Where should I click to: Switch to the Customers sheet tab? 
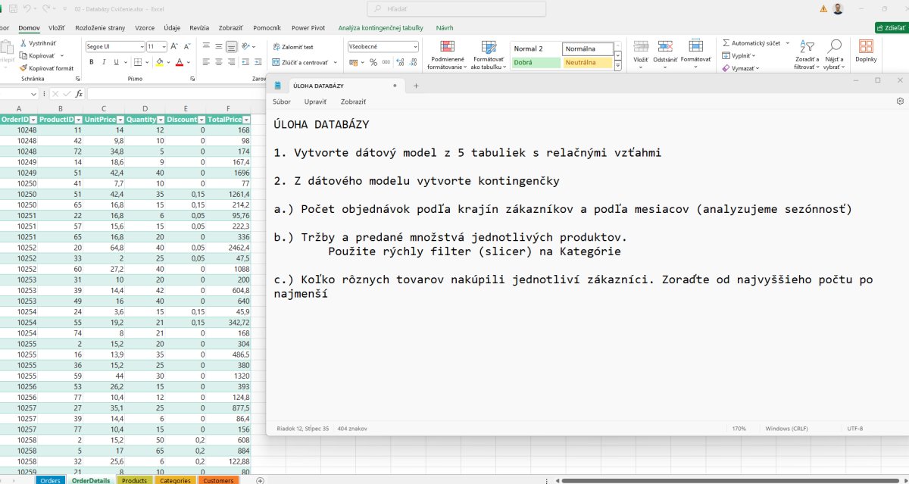coord(218,480)
